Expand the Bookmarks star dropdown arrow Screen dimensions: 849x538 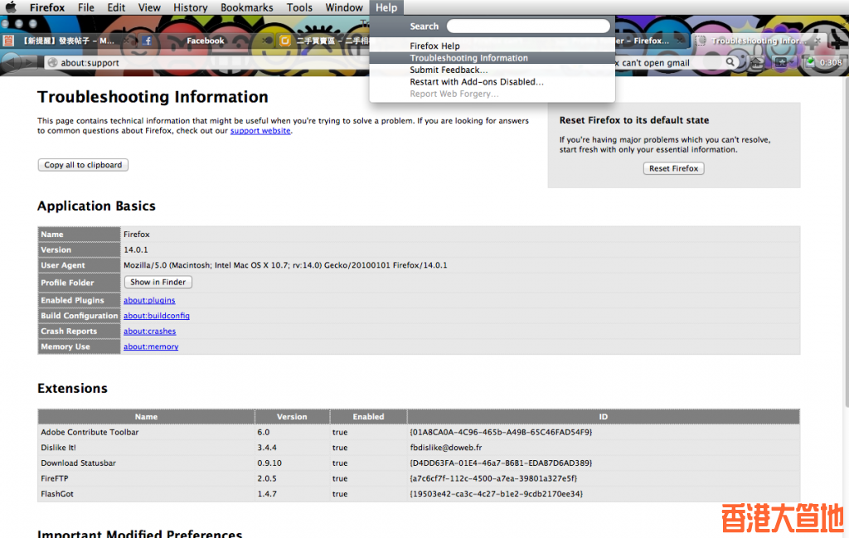click(x=793, y=62)
